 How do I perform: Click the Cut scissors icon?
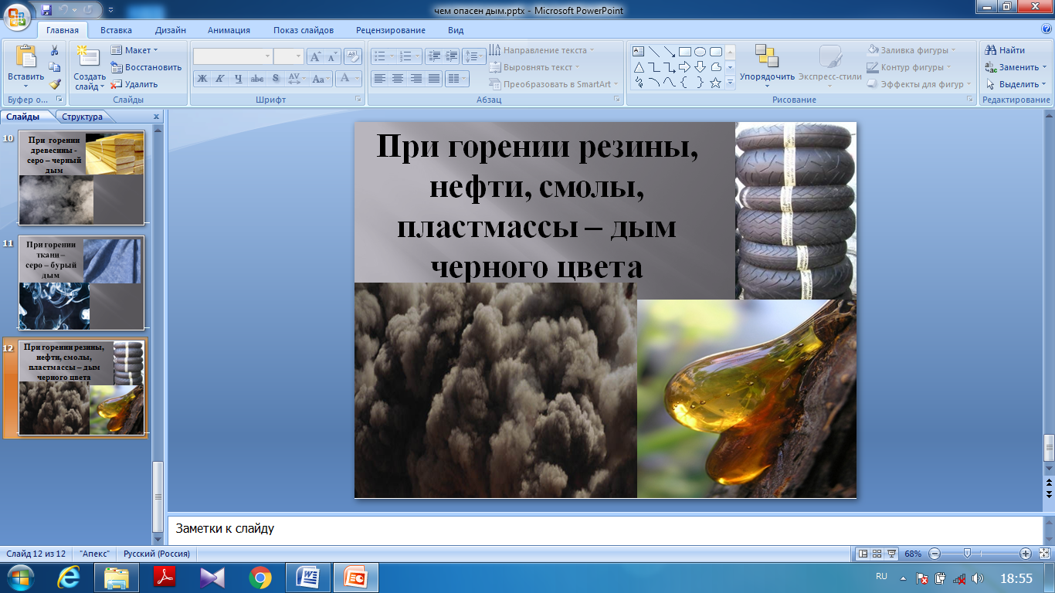pyautogui.click(x=55, y=50)
